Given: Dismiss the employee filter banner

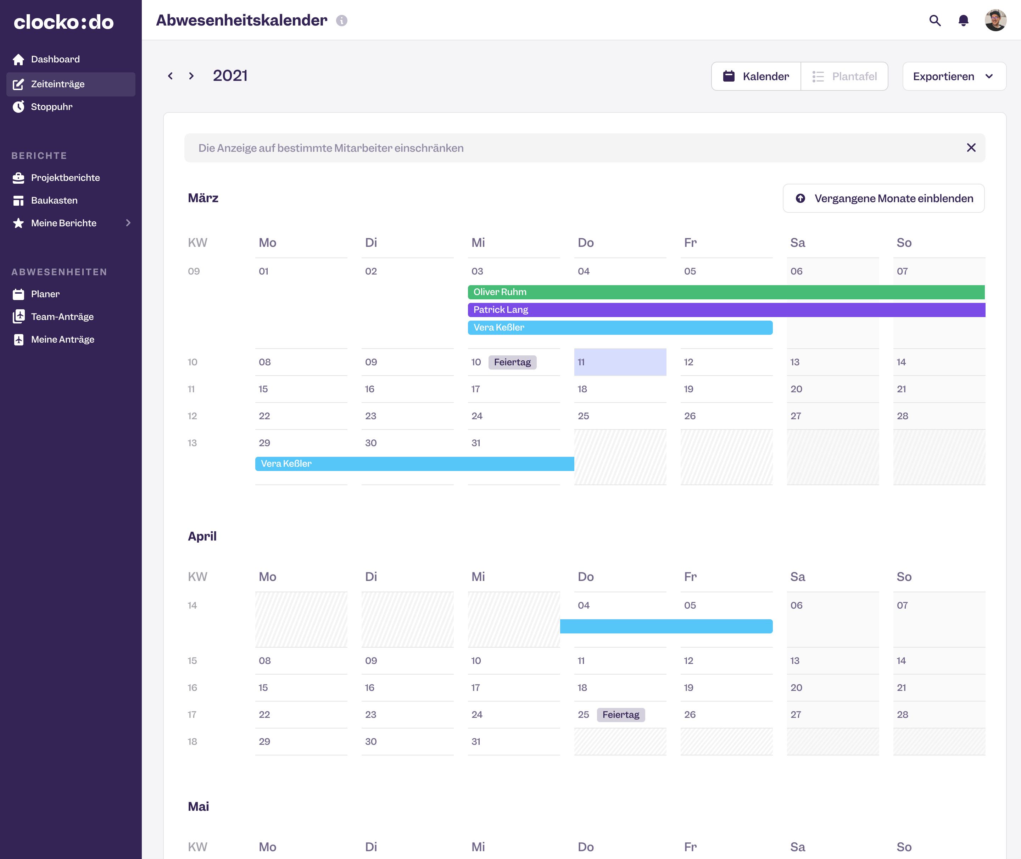Looking at the screenshot, I should pos(971,148).
